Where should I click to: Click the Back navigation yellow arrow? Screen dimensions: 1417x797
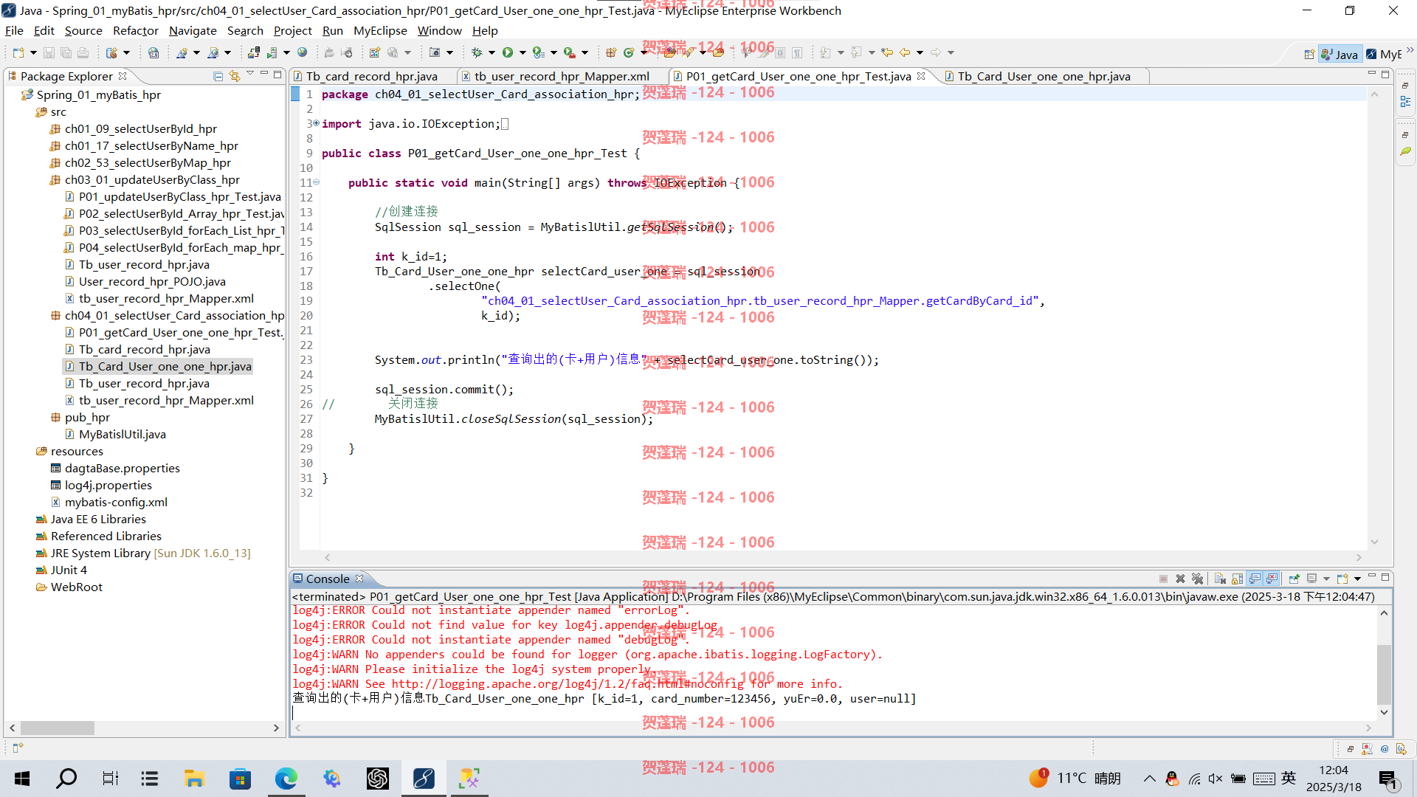pos(905,52)
